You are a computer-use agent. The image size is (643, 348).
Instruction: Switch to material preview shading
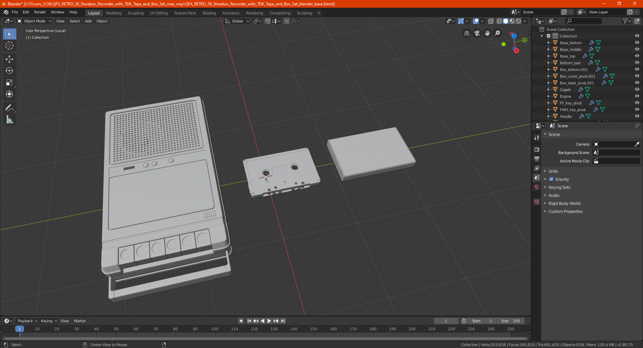coord(512,21)
